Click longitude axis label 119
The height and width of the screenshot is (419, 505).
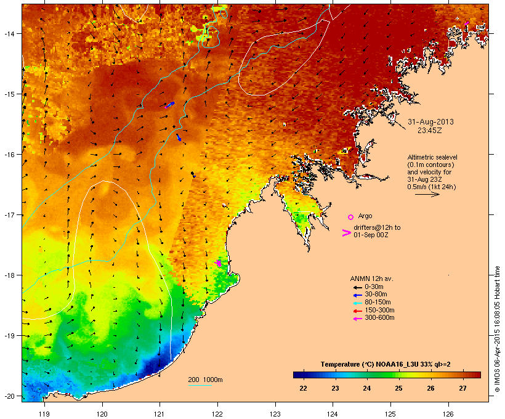44,414
